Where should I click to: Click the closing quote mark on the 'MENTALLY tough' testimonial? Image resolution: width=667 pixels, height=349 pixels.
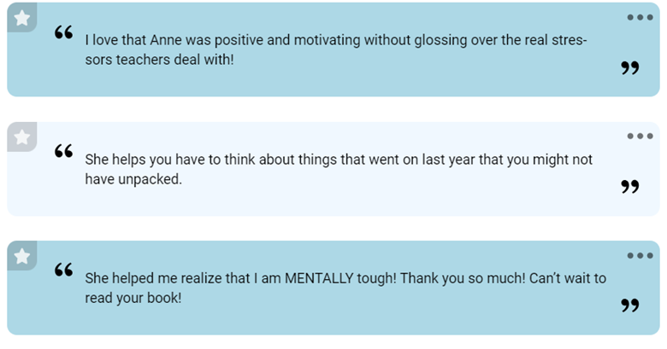pos(630,305)
